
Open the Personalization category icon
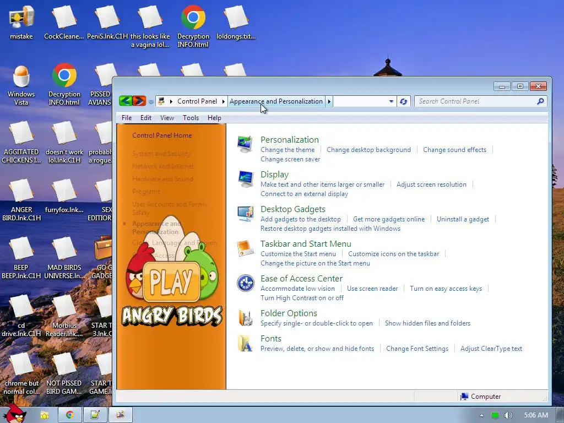click(x=245, y=144)
